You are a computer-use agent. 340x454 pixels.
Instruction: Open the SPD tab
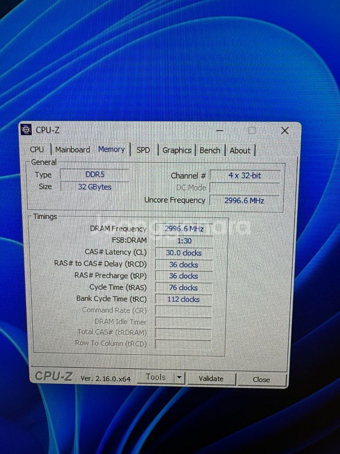click(143, 150)
